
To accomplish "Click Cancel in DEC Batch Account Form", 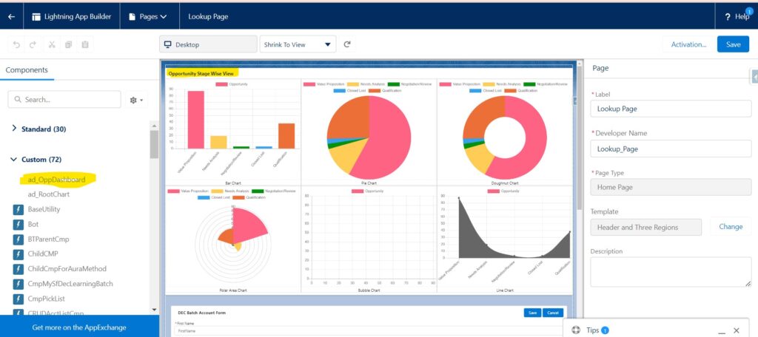I will [x=552, y=313].
